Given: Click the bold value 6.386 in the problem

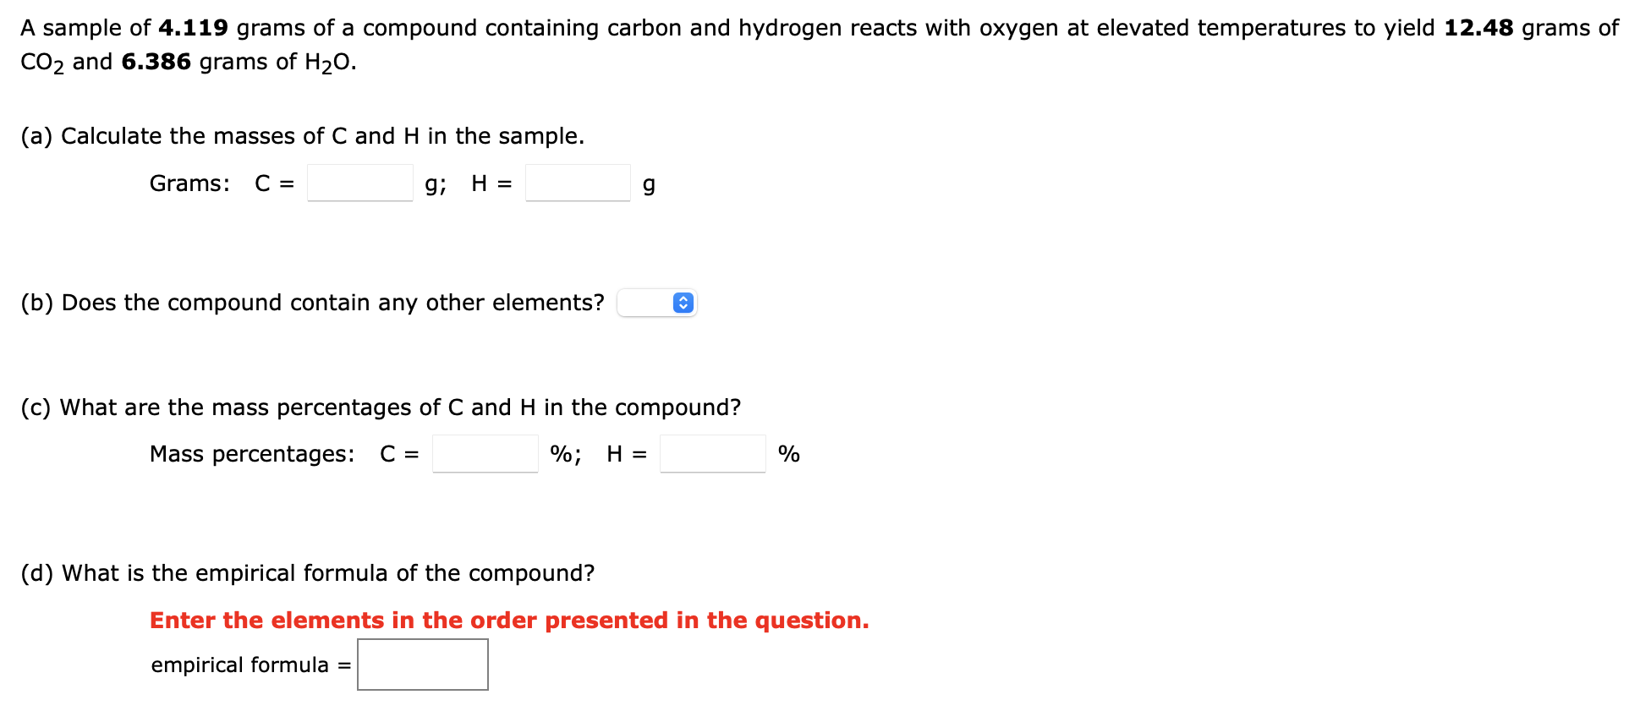Looking at the screenshot, I should coord(156,61).
